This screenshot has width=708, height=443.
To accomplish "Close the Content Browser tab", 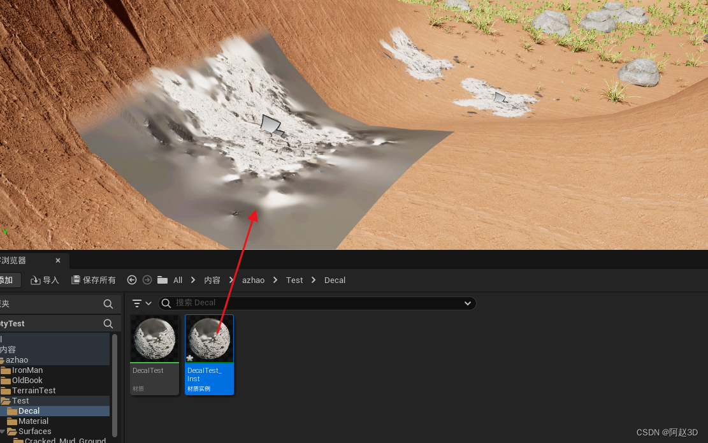I will click(58, 260).
